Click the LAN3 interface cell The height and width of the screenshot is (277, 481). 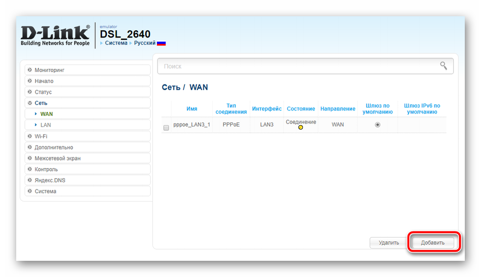click(266, 125)
